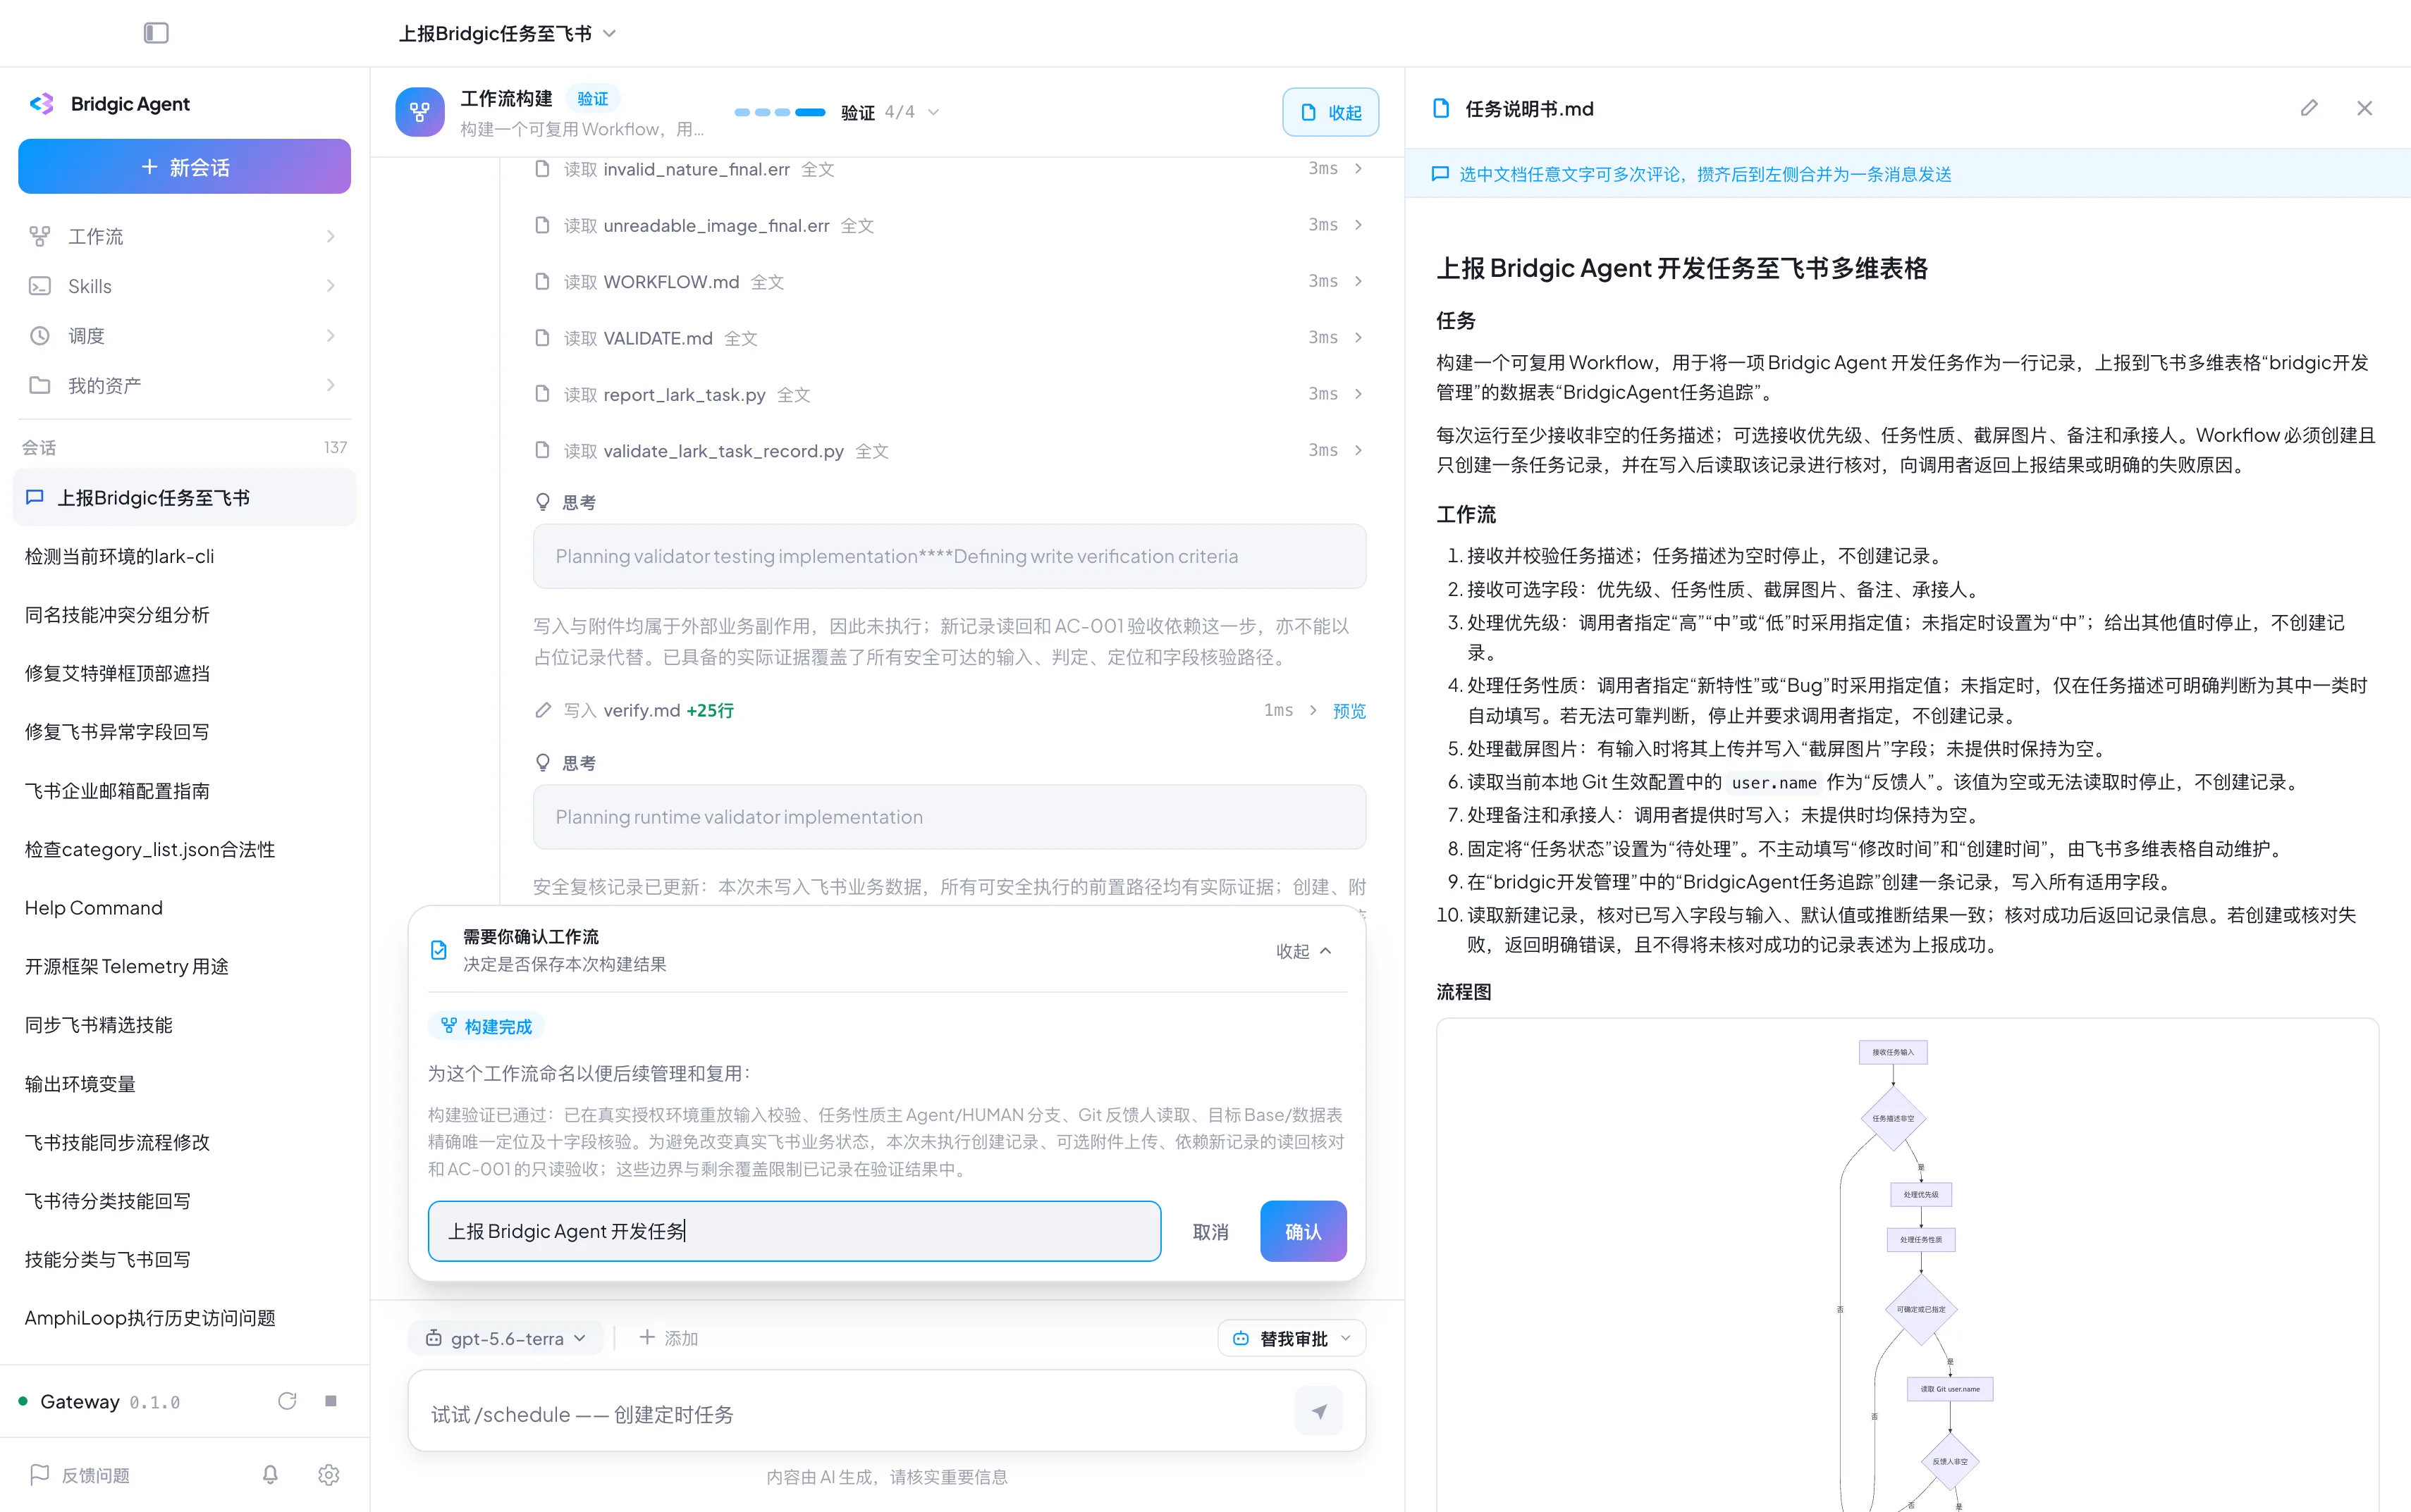Select the 上报Bridgic任务至飞书 conversation
The image size is (2411, 1512).
[x=184, y=498]
